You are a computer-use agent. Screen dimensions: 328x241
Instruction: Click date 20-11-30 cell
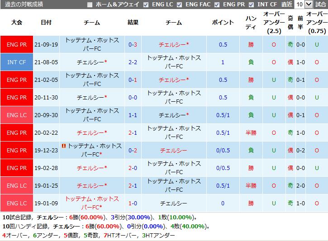[46, 97]
